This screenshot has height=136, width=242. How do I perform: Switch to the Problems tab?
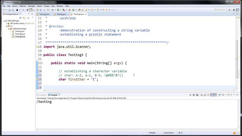(42, 95)
